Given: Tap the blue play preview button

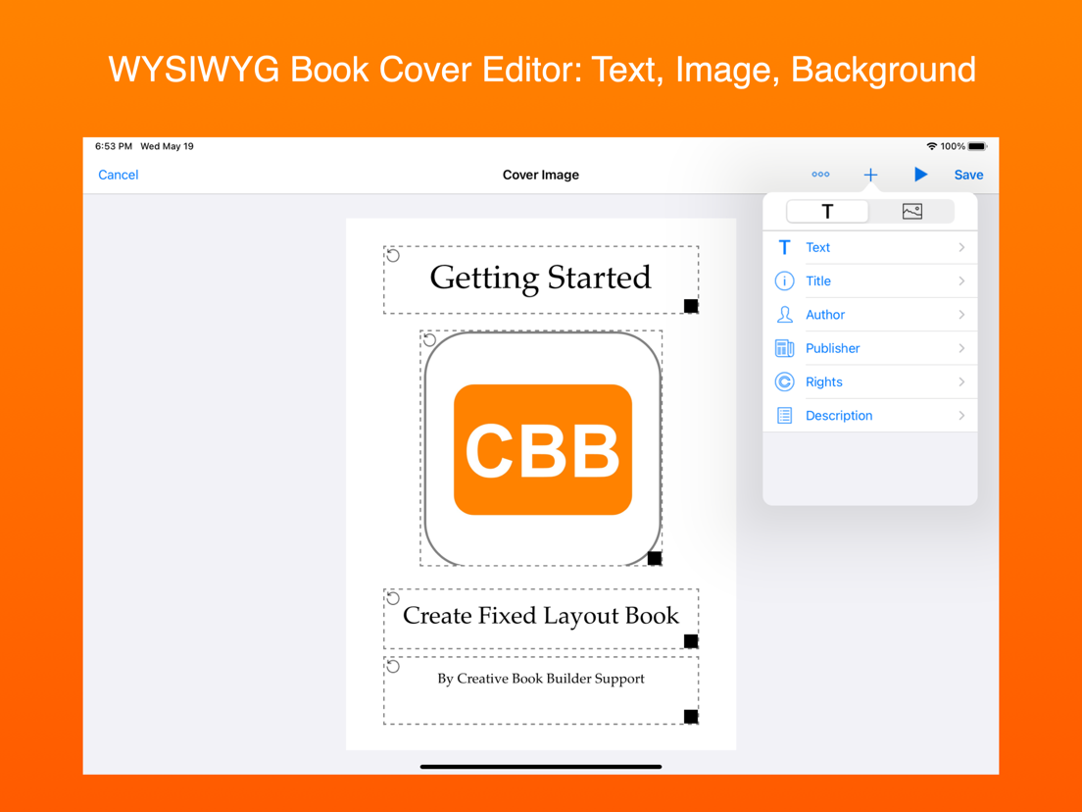Looking at the screenshot, I should click(x=920, y=174).
